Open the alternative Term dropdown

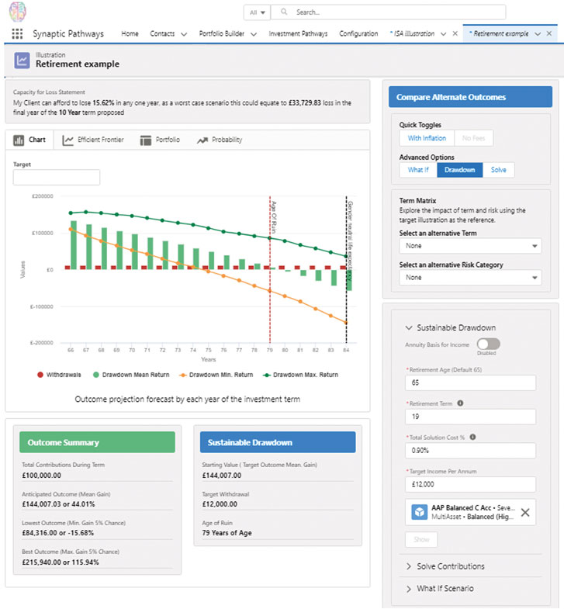click(470, 246)
